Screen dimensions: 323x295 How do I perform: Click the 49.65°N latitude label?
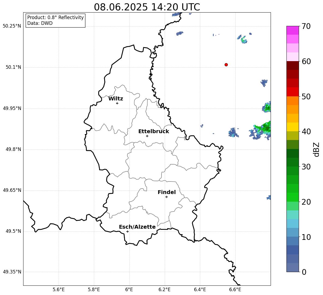coord(12,190)
